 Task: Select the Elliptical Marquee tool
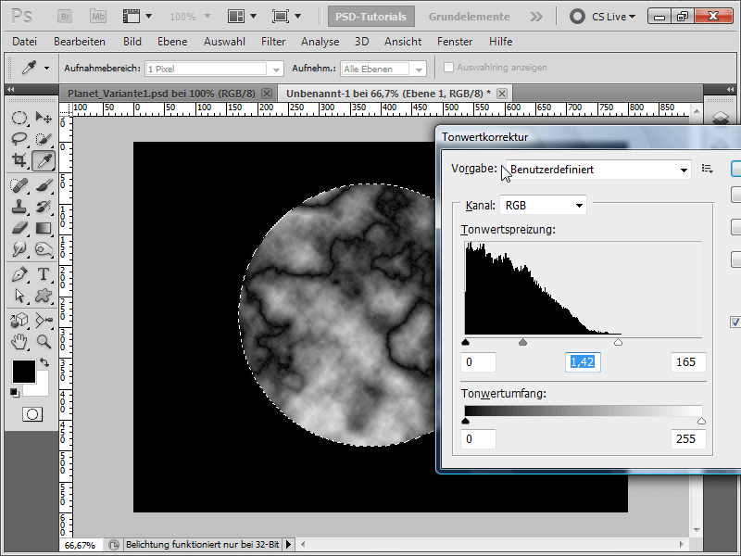click(x=19, y=118)
